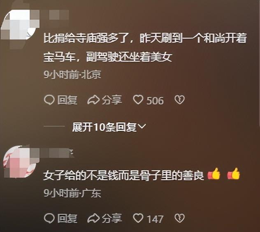
Task: Click the 分享 text under the Guangdong comment
Action: pos(112,218)
